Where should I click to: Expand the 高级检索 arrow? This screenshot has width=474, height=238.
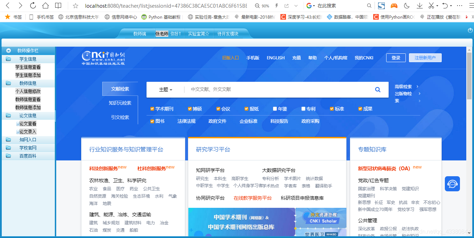click(x=417, y=86)
